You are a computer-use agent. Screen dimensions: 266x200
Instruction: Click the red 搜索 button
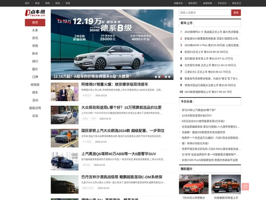(x=236, y=13)
